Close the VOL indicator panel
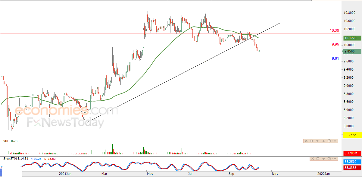 pos(306,141)
